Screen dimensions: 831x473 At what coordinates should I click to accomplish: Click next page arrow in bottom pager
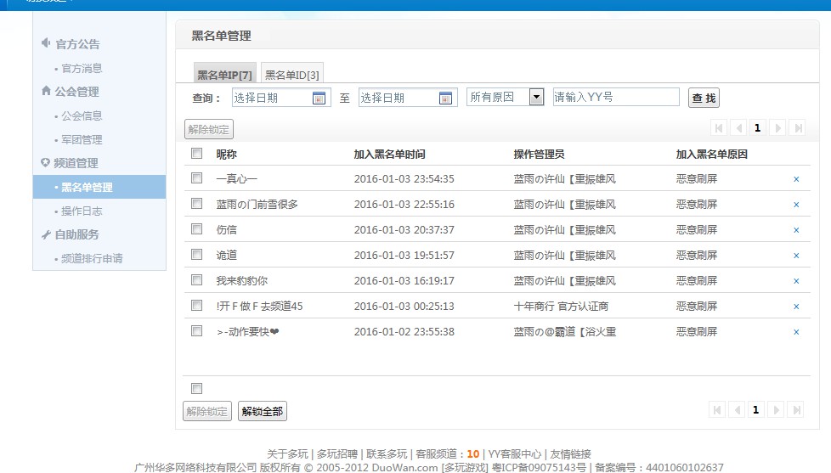(775, 410)
